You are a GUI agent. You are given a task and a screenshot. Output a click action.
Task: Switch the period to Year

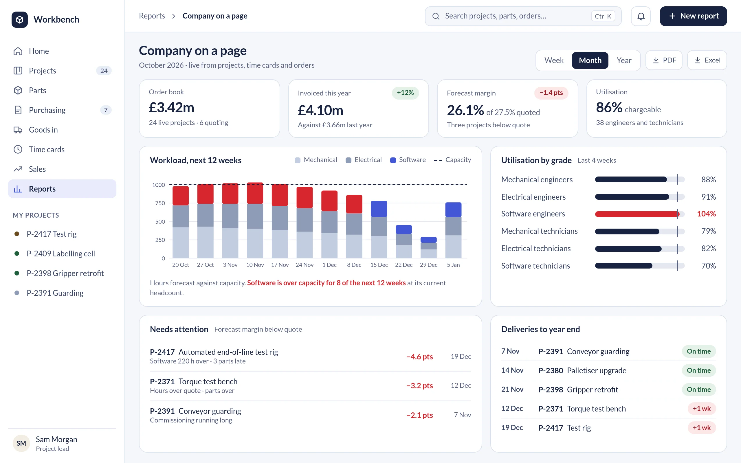(624, 60)
